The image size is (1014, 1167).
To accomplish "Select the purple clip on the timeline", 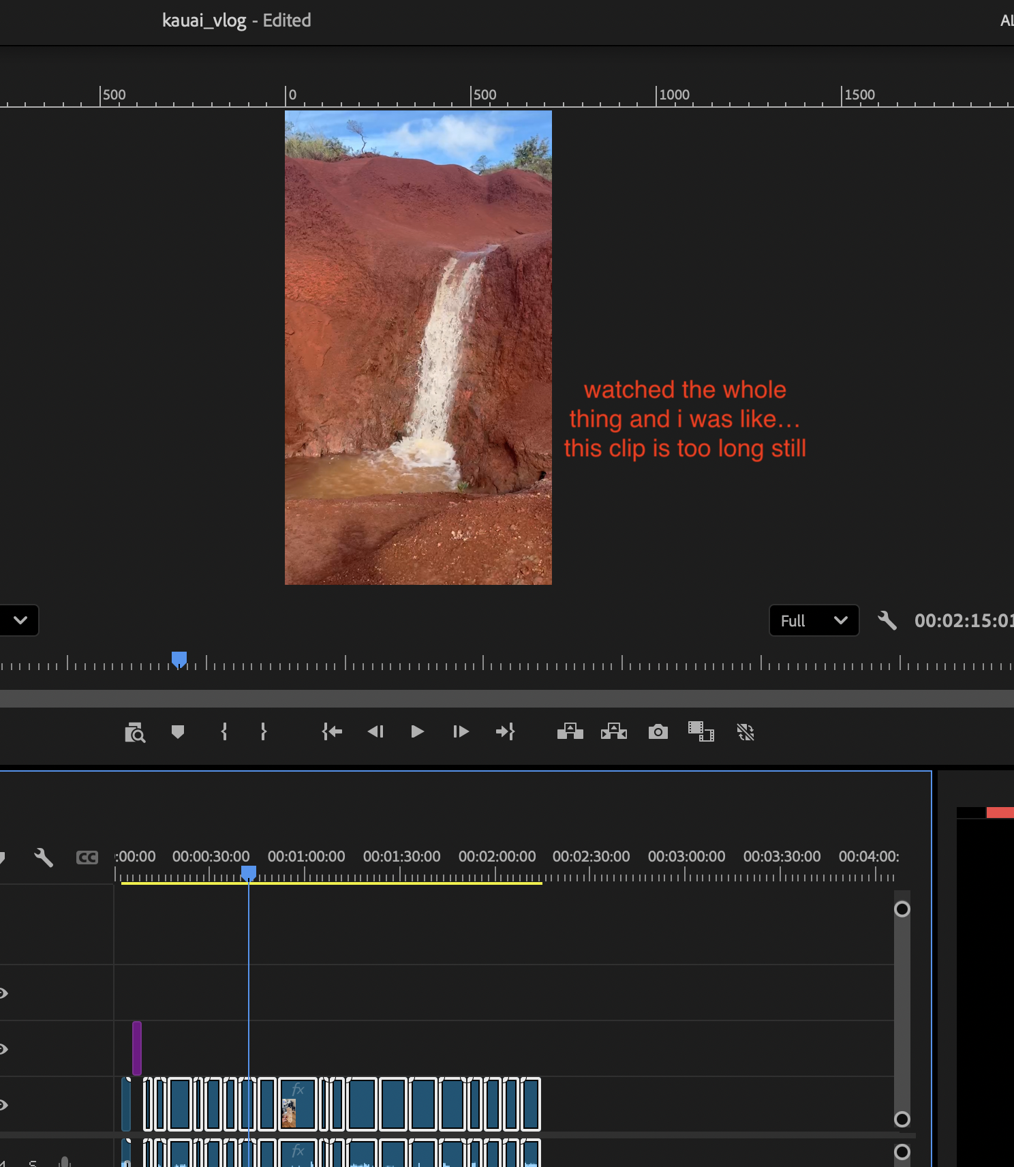I will [x=137, y=1048].
